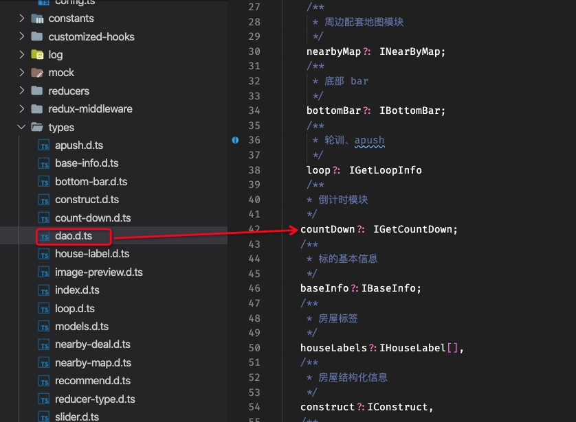Open loop.d.ts file
Viewport: 576px width, 422px height.
[75, 308]
